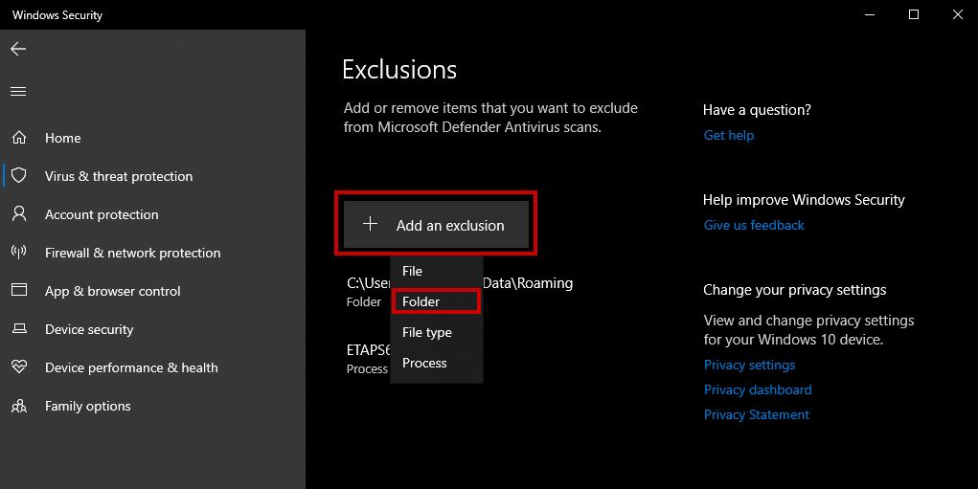Select Folder in the exclusion dropdown

point(421,301)
